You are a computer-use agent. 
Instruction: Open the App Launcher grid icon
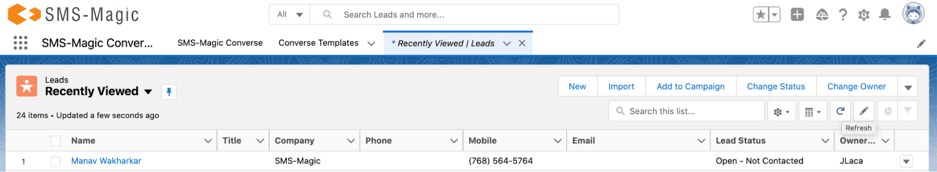20,43
